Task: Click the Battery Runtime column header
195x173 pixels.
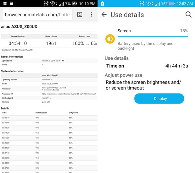Action: pos(18,36)
